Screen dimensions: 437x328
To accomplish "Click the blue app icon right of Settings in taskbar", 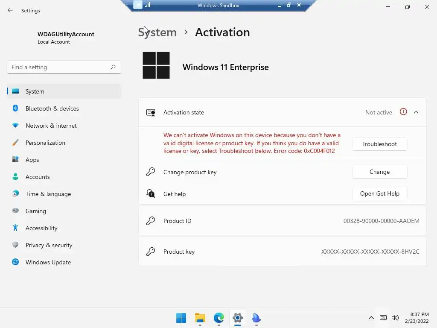I will click(x=256, y=318).
